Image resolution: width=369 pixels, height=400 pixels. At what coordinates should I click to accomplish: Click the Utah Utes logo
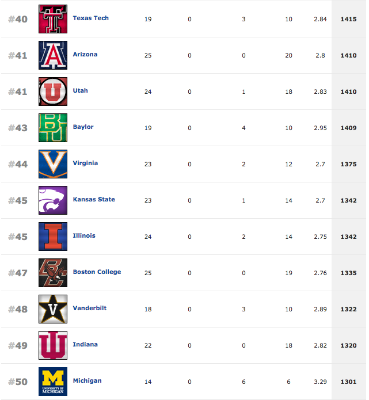pos(53,92)
